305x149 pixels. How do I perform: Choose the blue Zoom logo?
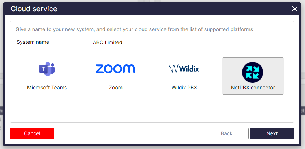[115, 69]
